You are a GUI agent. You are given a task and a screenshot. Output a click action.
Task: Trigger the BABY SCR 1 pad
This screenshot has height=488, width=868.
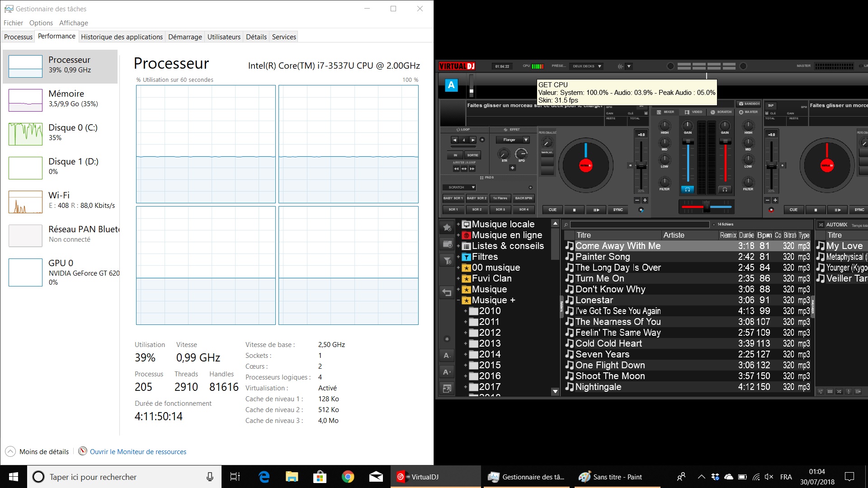pos(453,198)
